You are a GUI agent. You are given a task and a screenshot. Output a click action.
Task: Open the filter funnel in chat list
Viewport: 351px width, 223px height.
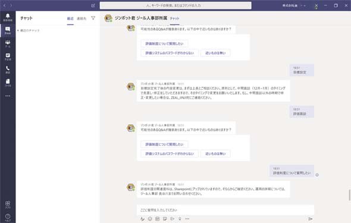93,18
